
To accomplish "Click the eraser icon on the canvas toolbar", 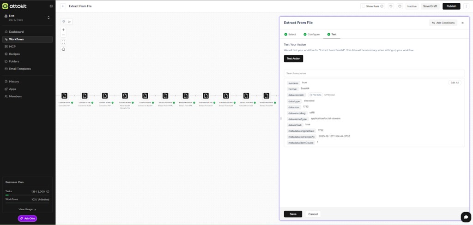I will coord(63,49).
